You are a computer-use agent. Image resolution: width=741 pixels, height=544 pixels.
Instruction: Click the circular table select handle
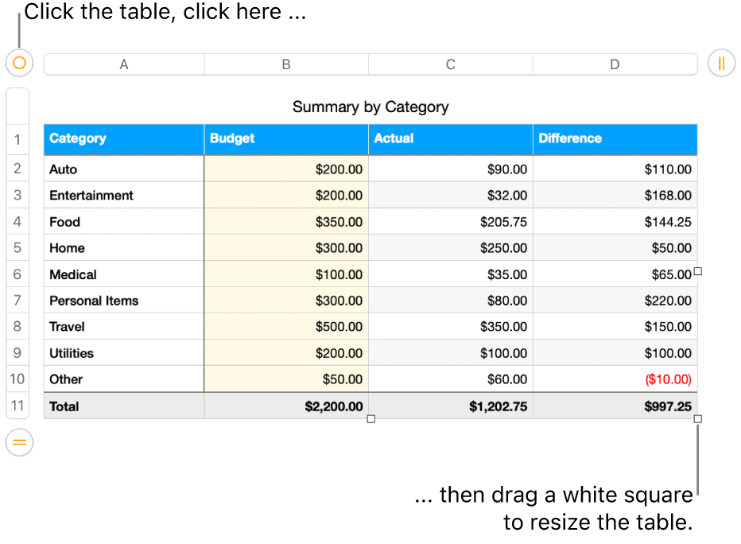[20, 63]
